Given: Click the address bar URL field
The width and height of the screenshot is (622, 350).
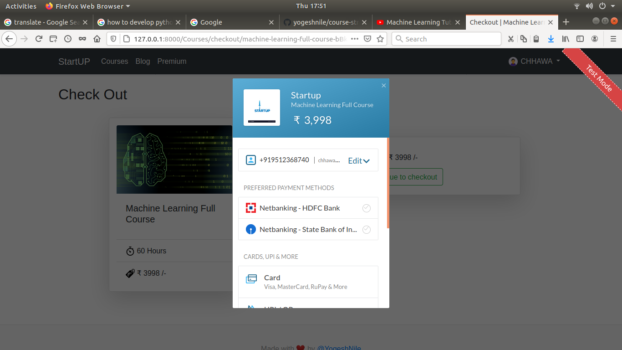Looking at the screenshot, I should (240, 39).
